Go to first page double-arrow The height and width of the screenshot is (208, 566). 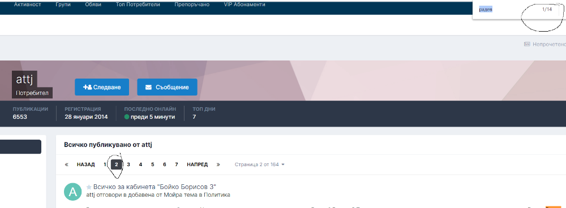click(66, 164)
